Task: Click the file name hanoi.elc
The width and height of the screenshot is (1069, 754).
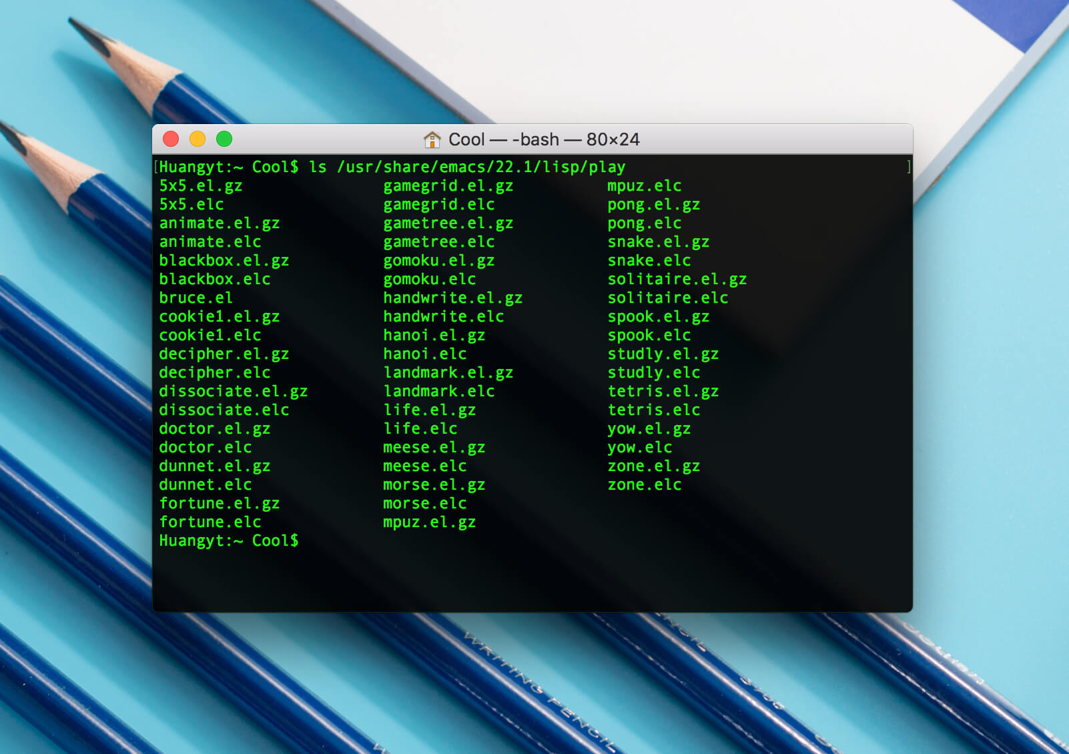Action: click(x=425, y=354)
